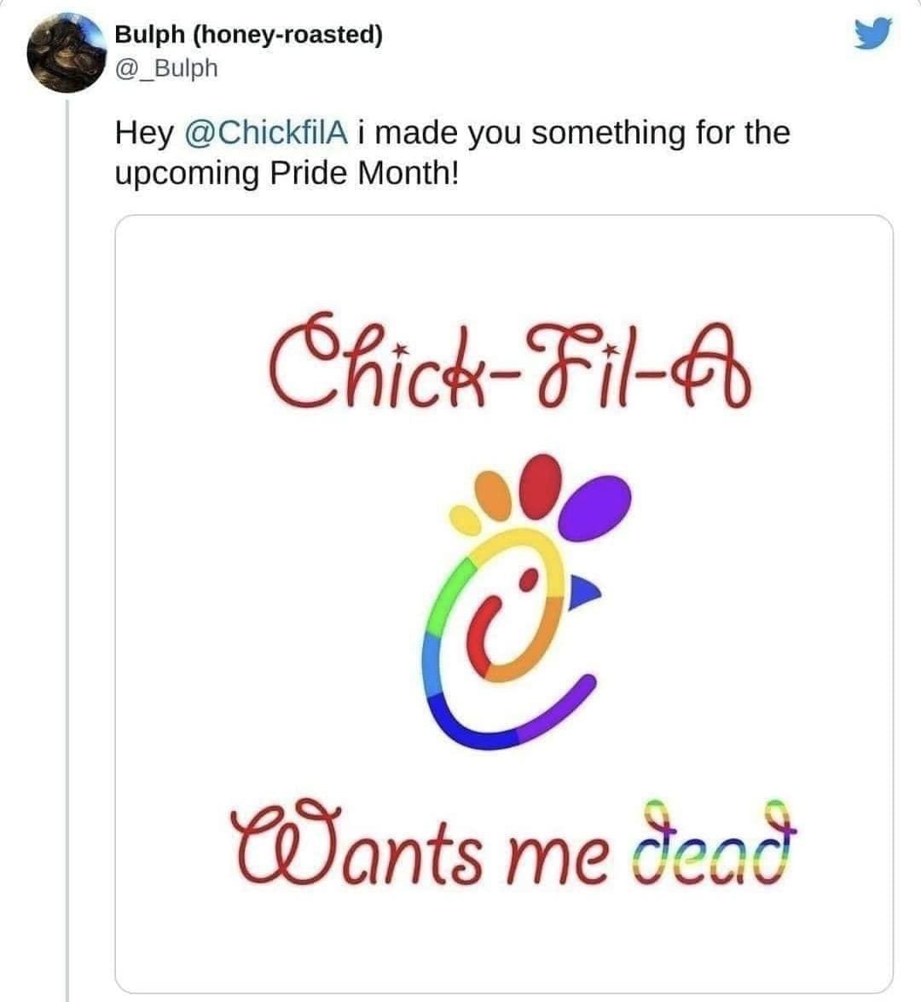Open the @ChickfilA mention link

coord(267,133)
